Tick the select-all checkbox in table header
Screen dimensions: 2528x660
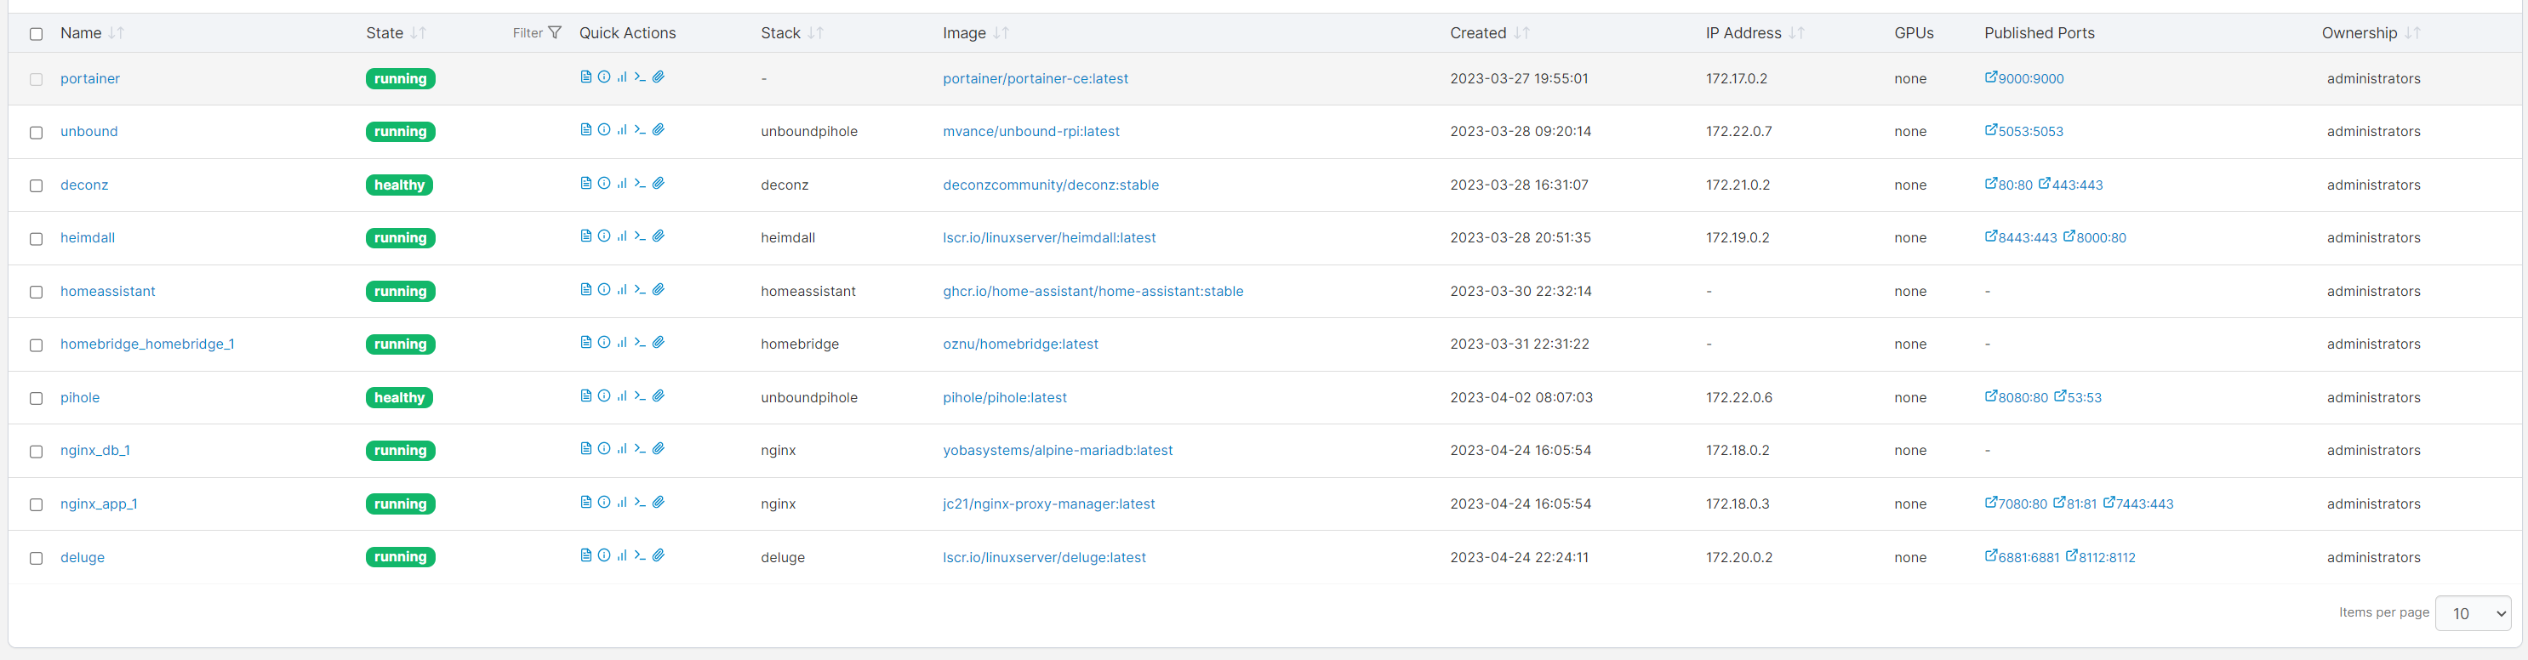pyautogui.click(x=37, y=34)
